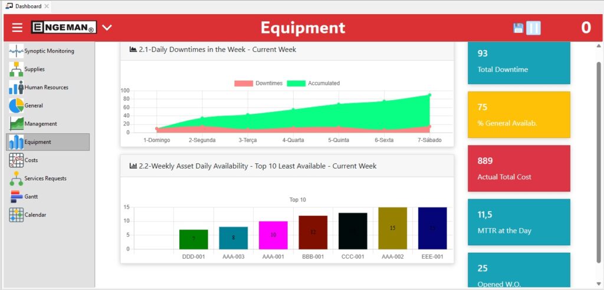Pause the dashboard auto-refresh
The height and width of the screenshot is (290, 604).
(x=533, y=28)
